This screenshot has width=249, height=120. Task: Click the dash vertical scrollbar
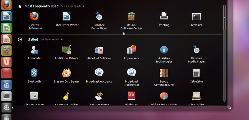[x=224, y=17]
